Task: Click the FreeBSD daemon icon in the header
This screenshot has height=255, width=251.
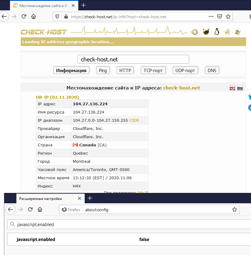Action: [x=206, y=32]
